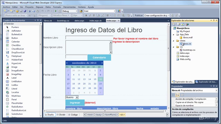Open the Archivo menu
This screenshot has width=221, height=124.
(x=7, y=7)
